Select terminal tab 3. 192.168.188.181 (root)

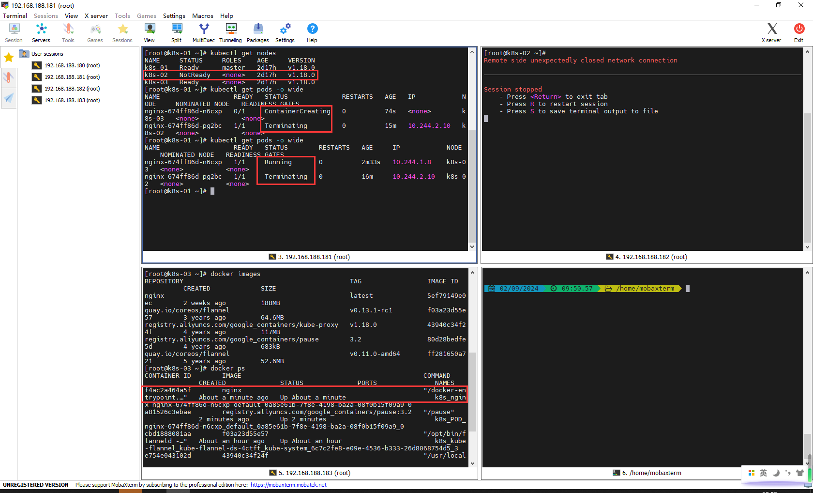[309, 257]
